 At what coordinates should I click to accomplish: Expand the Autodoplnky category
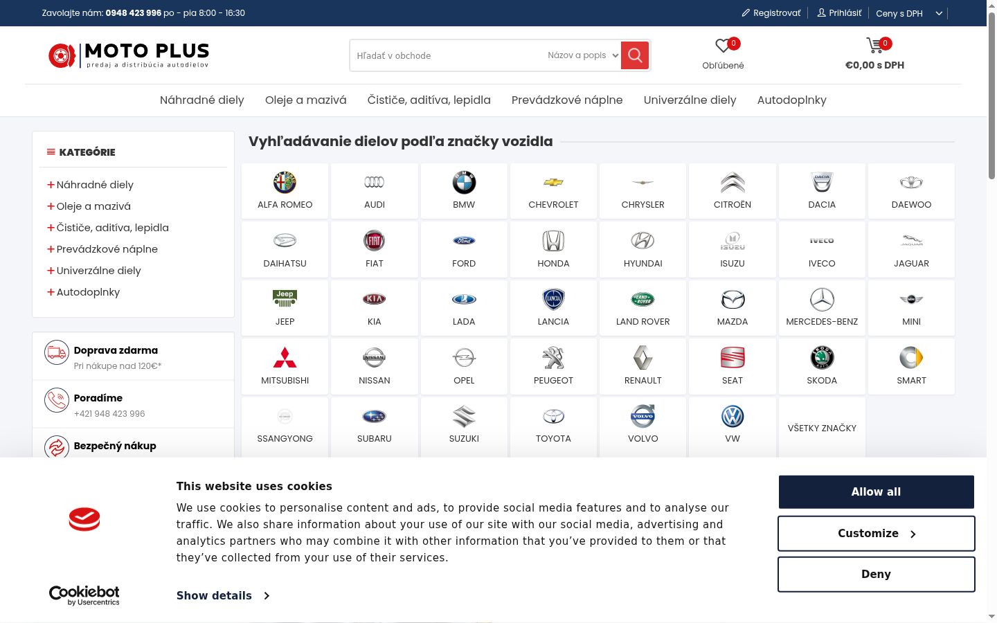[x=51, y=292]
